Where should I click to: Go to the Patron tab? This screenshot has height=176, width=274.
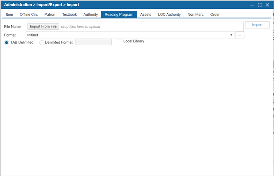[50, 15]
